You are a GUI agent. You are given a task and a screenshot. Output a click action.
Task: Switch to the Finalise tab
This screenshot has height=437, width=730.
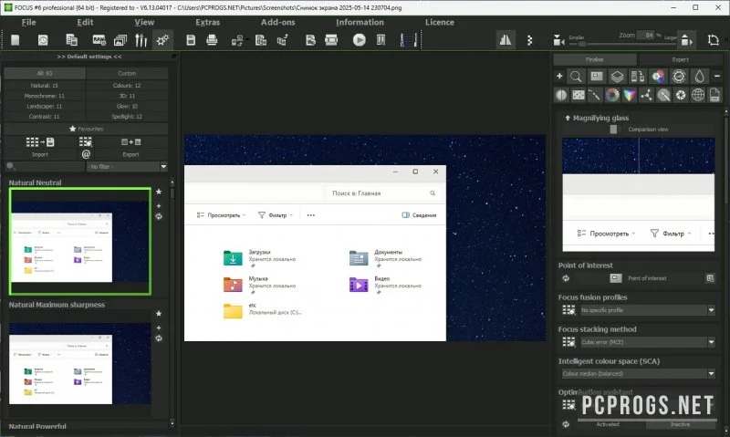point(595,59)
